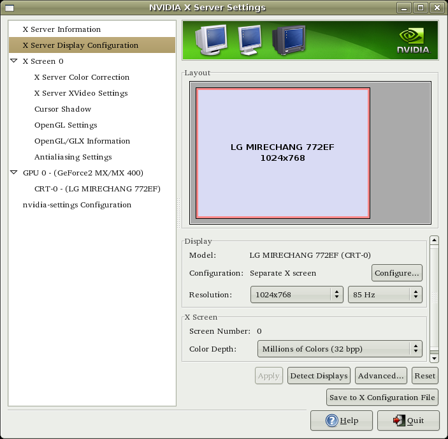448x439 pixels.
Task: Collapse the GPU 0 tree node
Action: click(14, 172)
